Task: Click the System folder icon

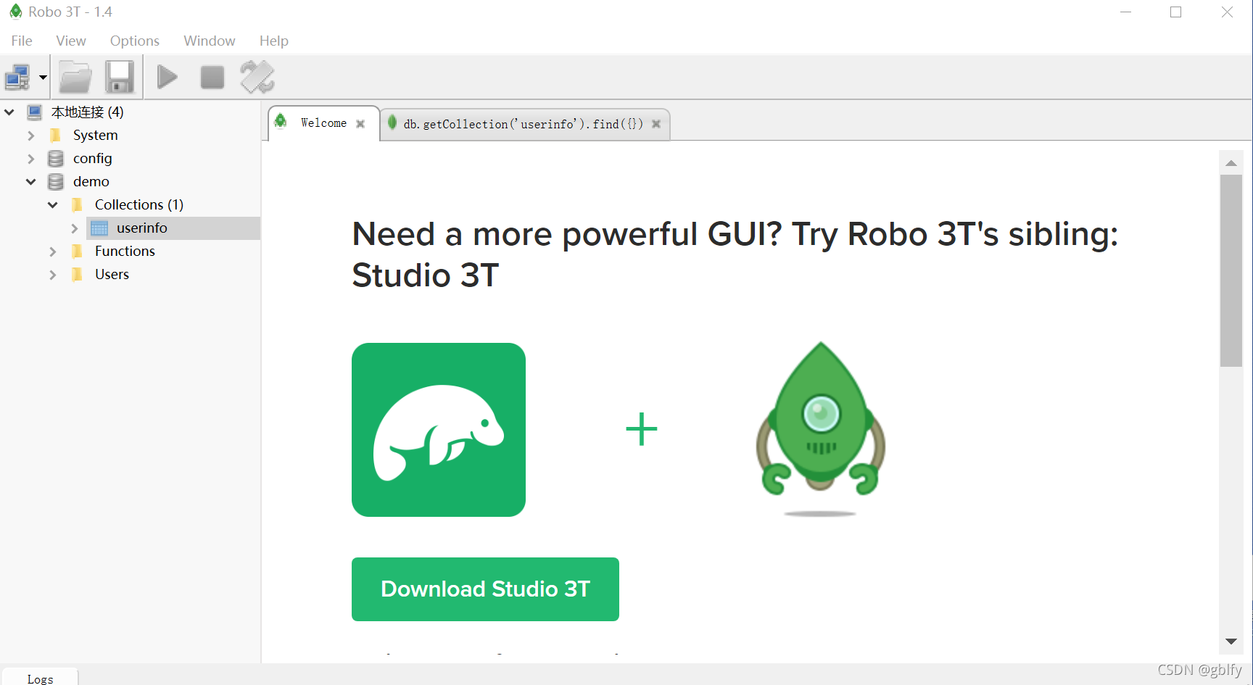Action: click(x=56, y=136)
